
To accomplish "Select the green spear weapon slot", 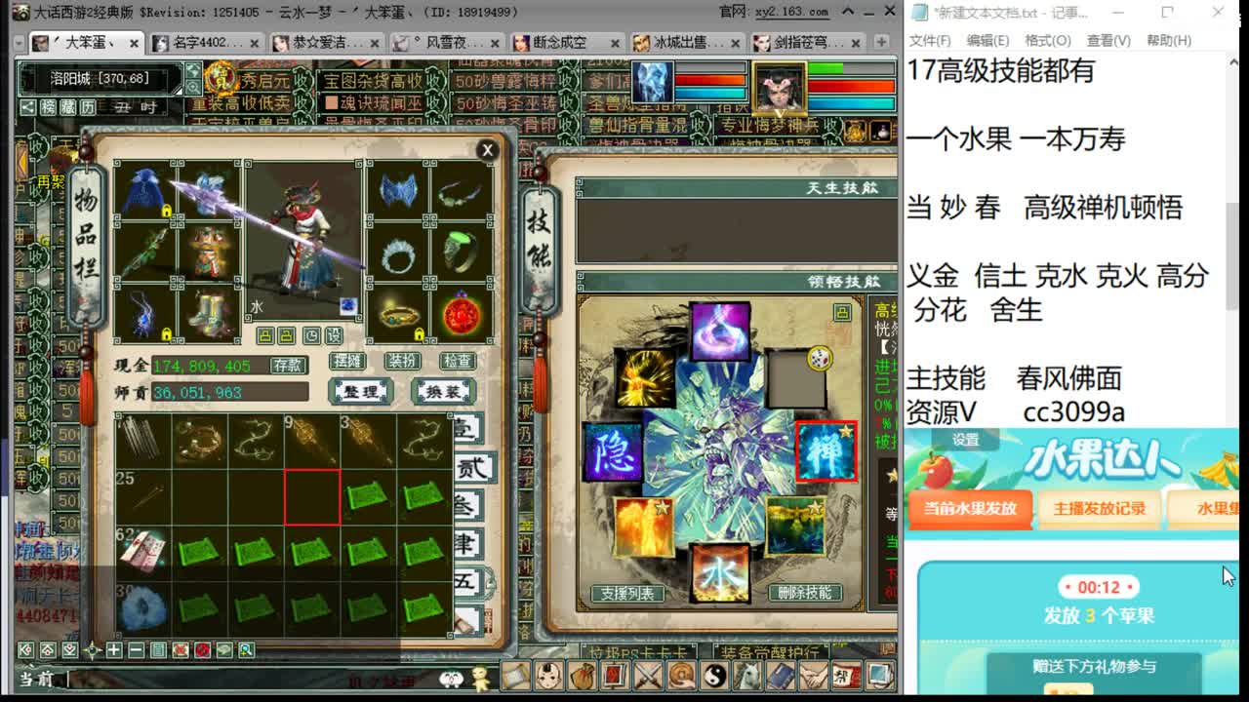I will point(144,252).
